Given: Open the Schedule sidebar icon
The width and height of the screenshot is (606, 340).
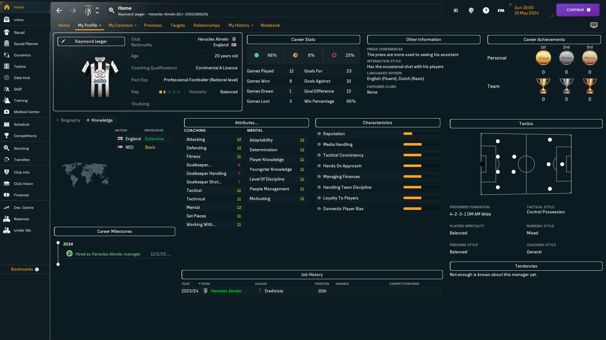Looking at the screenshot, I should 7,124.
